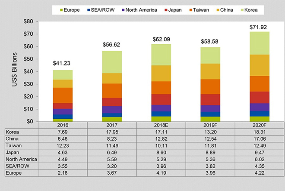This screenshot has height=191, width=285.
Task: Click the Japan red legend swatch
Action: tap(166, 9)
